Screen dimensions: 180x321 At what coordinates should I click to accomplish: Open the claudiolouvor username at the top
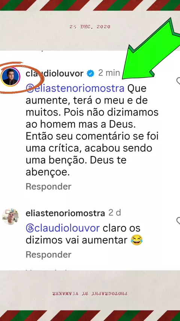[x=55, y=74]
